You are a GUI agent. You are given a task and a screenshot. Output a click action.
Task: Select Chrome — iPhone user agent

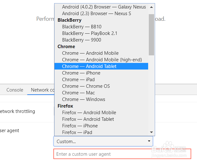pos(101,73)
